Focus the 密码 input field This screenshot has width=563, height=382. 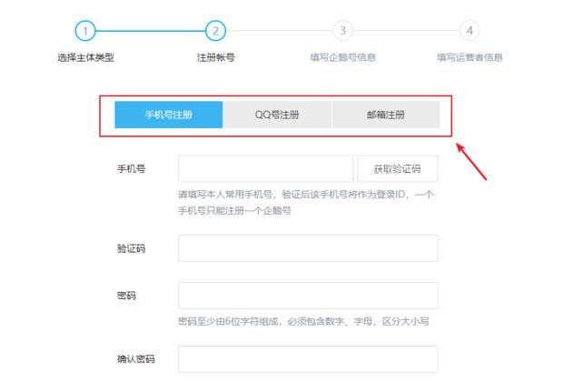tap(308, 296)
